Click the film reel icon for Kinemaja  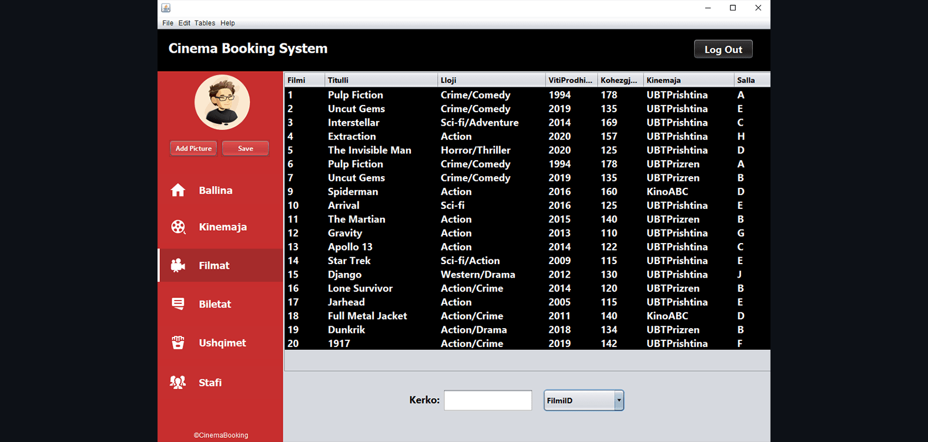point(178,227)
